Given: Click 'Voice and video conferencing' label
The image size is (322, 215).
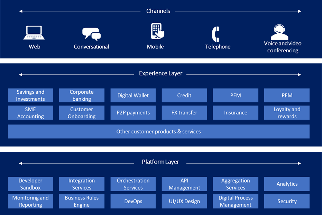Looking at the screenshot, I should coord(283,47).
